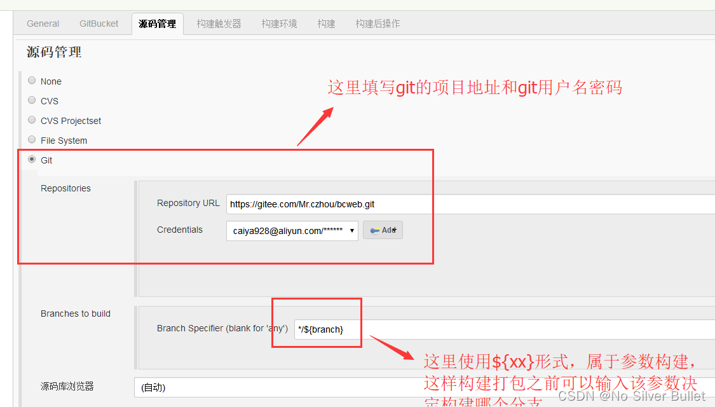Select the None radio button

pos(32,81)
